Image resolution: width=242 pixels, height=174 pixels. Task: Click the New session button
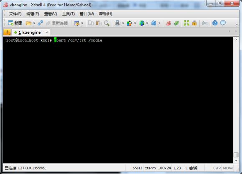[15, 23]
